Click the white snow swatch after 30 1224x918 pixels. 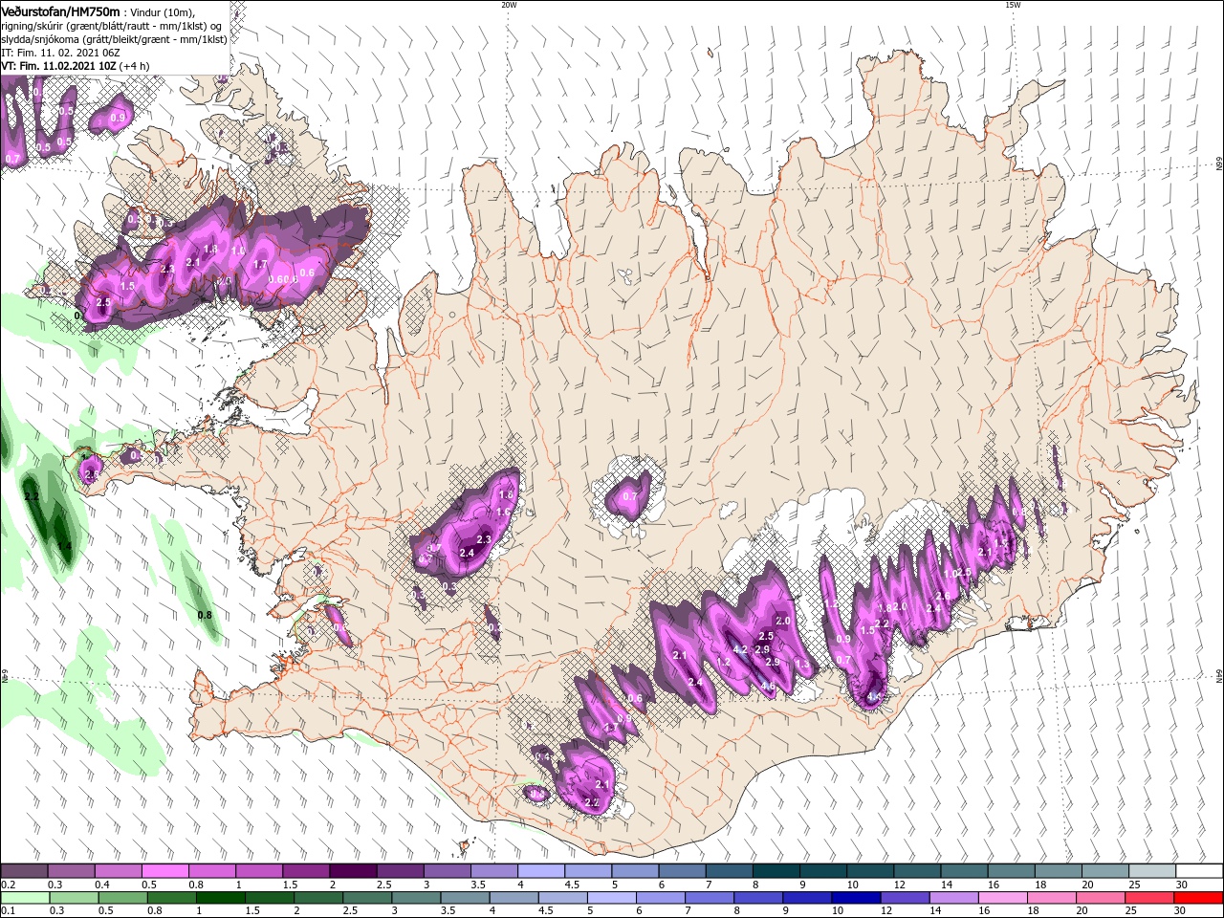click(x=1198, y=871)
